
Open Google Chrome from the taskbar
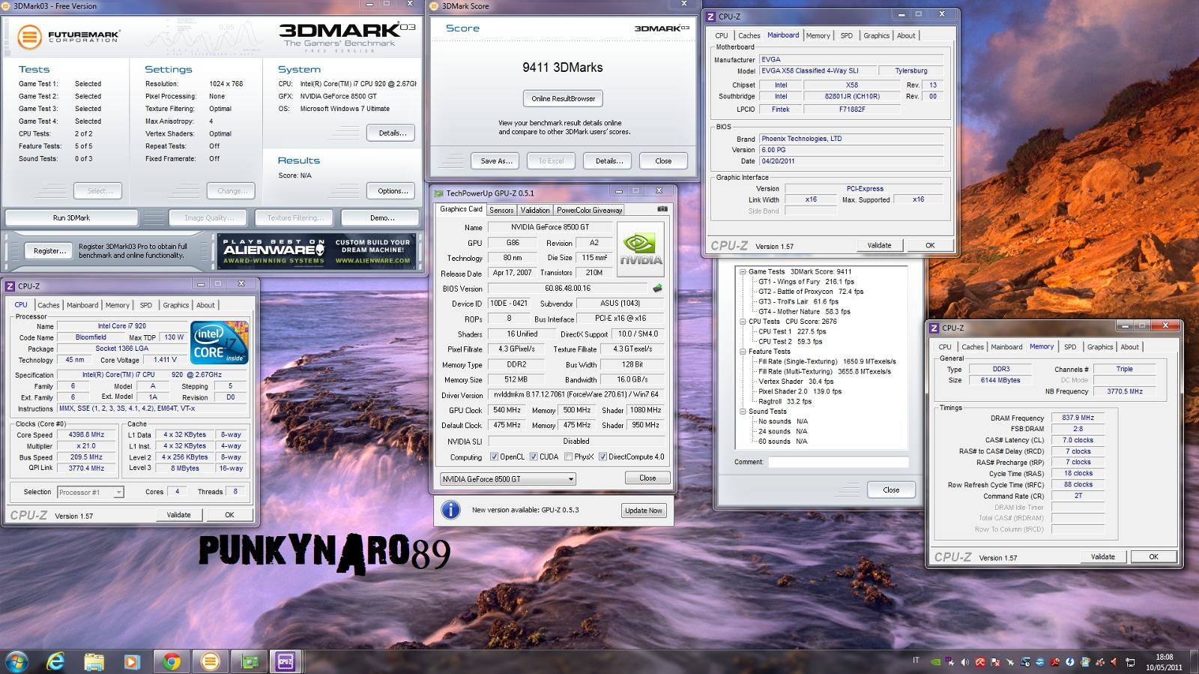[172, 661]
